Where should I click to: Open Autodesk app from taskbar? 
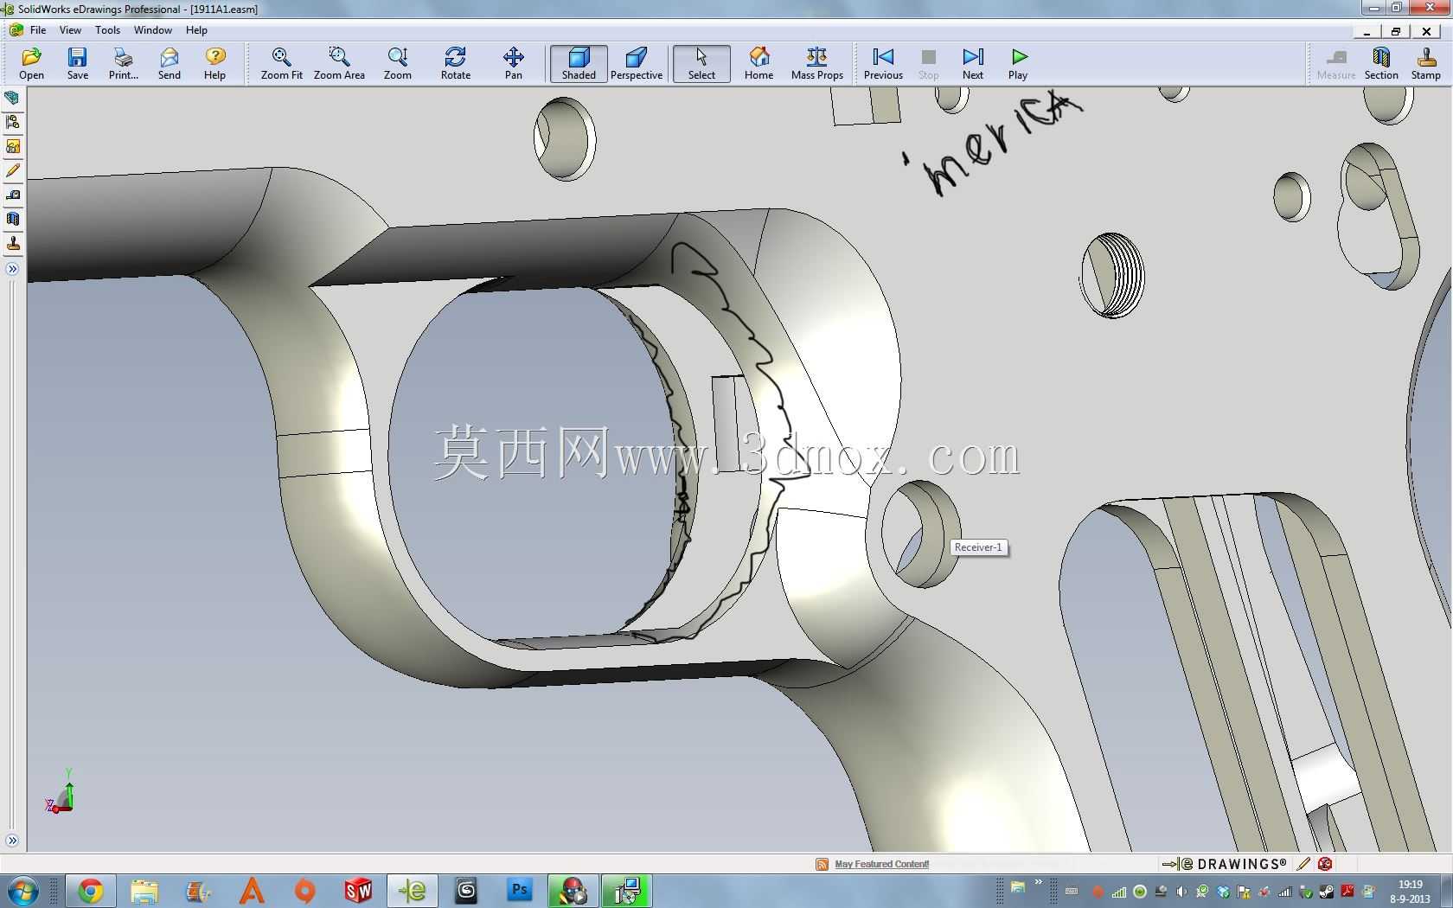tap(252, 891)
